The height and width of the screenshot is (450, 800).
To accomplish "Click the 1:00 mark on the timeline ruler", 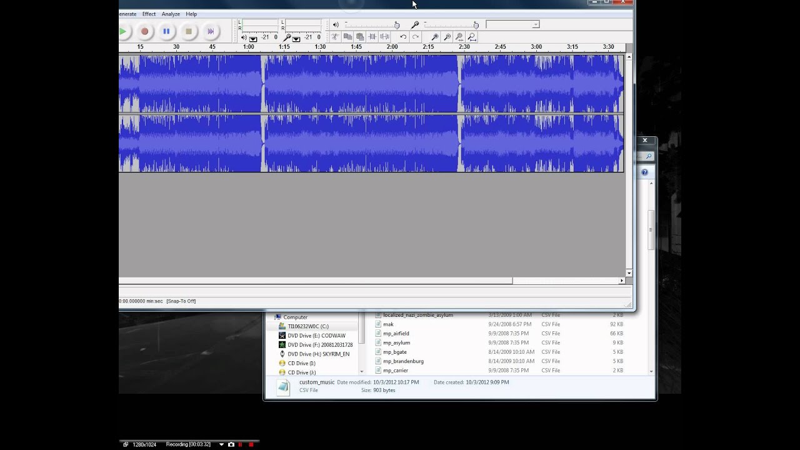I will coord(249,47).
